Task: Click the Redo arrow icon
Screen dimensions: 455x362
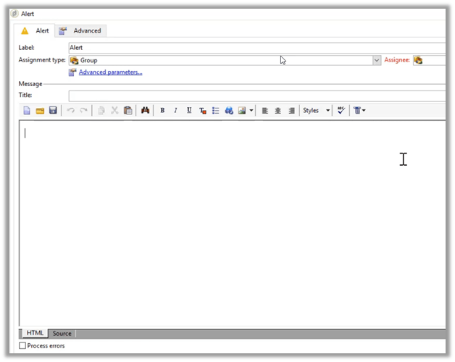Action: pyautogui.click(x=83, y=110)
